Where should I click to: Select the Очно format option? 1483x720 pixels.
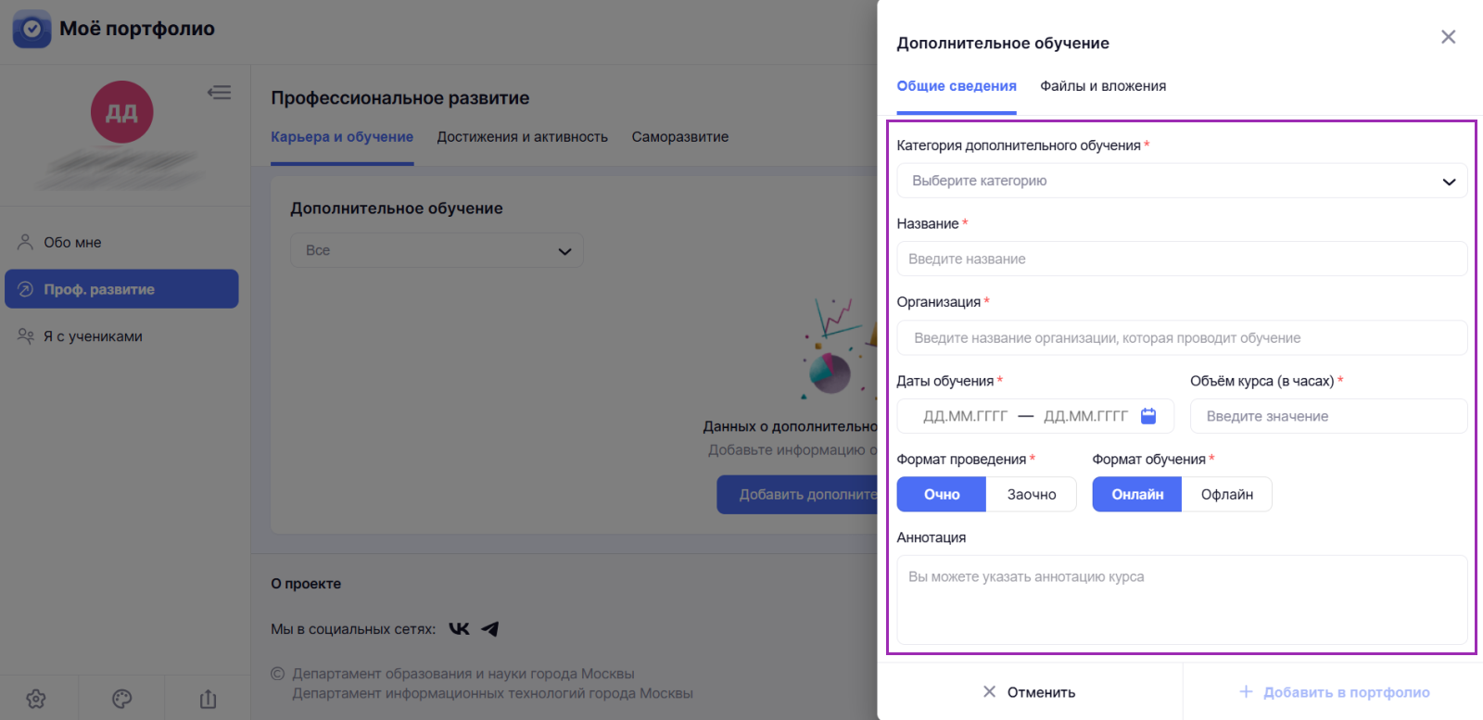(x=941, y=495)
